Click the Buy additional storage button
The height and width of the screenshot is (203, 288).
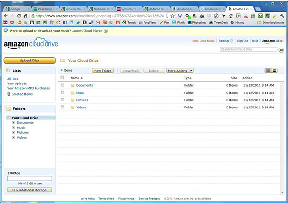tap(30, 190)
